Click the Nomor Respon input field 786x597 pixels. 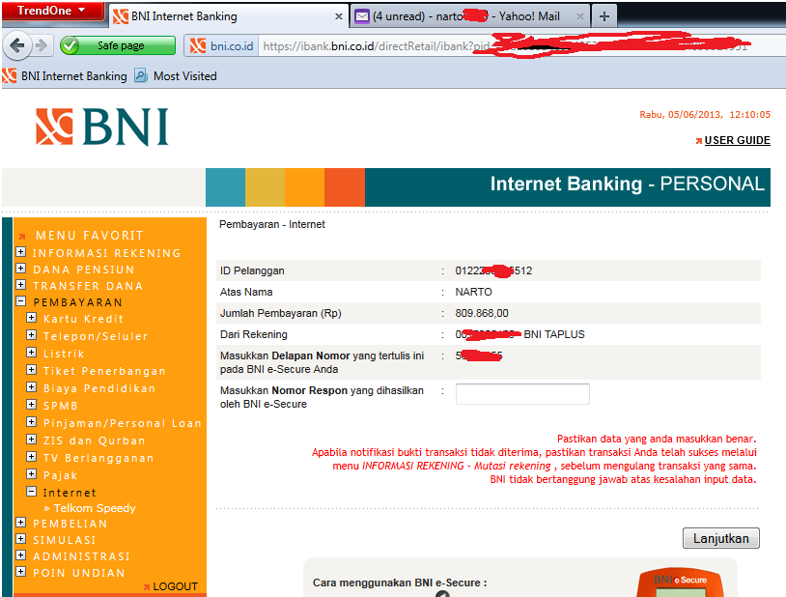click(522, 394)
